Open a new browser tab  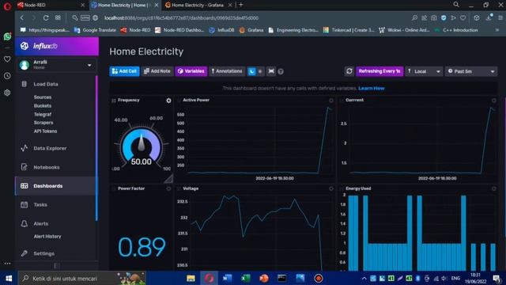pos(240,5)
